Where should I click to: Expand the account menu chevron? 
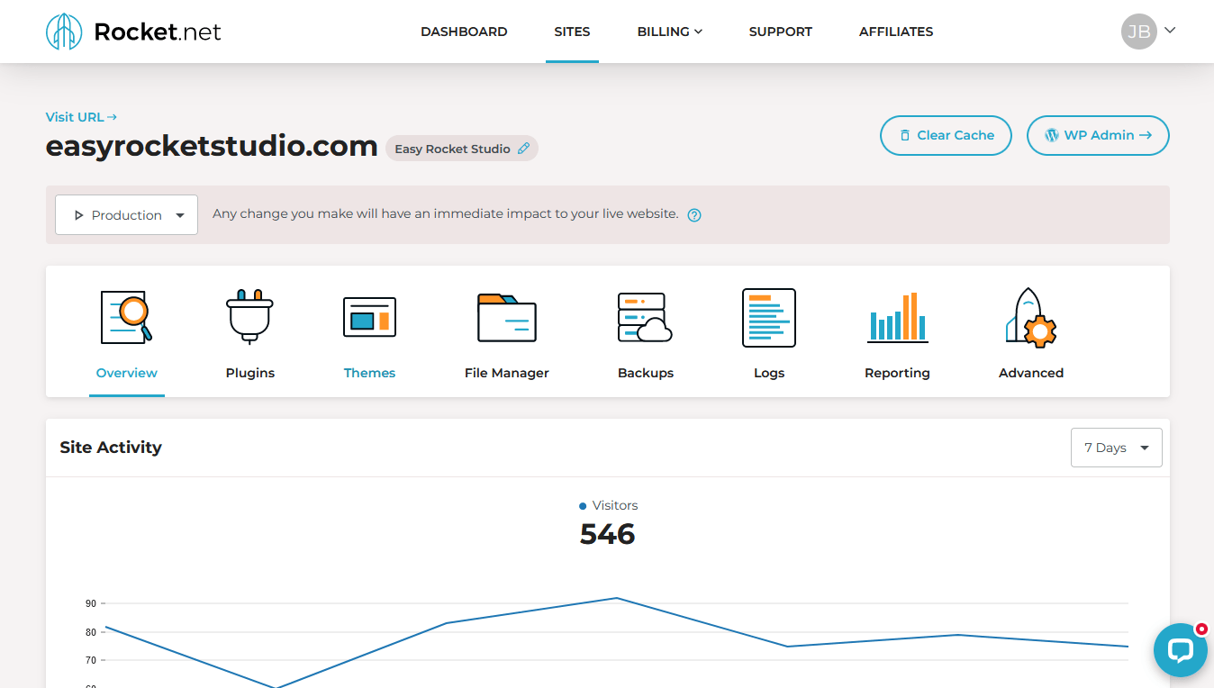(1170, 30)
